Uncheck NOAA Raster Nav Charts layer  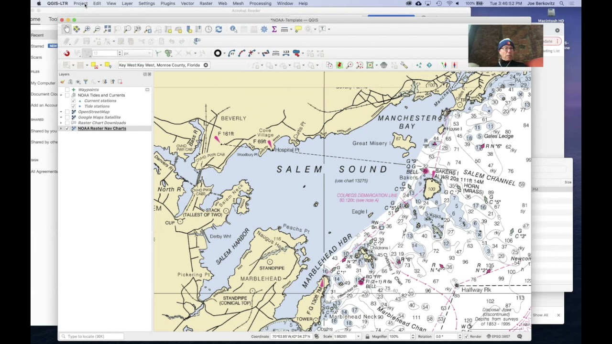coord(67,129)
